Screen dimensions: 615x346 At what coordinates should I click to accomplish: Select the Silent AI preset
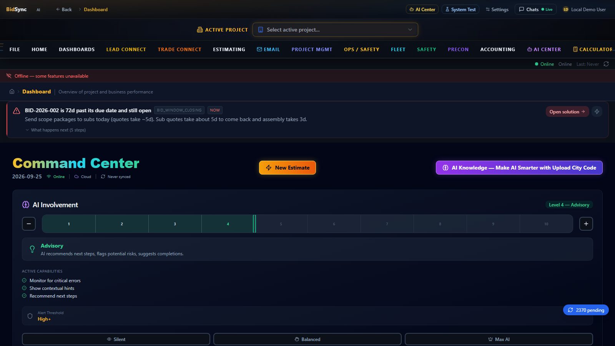click(x=116, y=339)
